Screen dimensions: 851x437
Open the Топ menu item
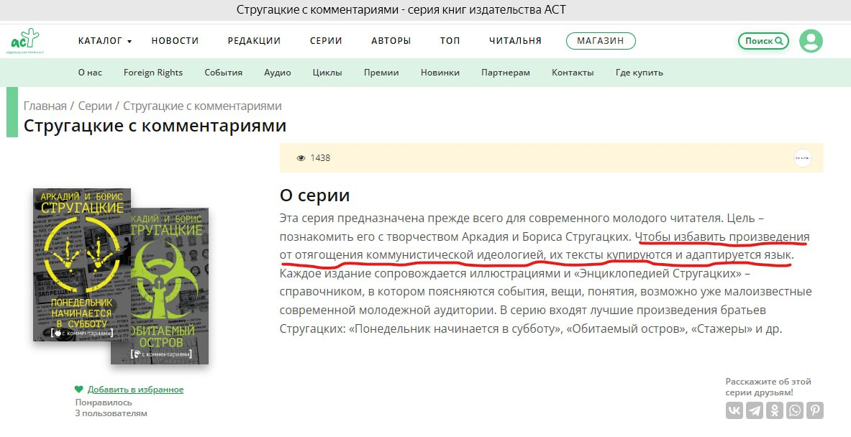click(x=450, y=41)
